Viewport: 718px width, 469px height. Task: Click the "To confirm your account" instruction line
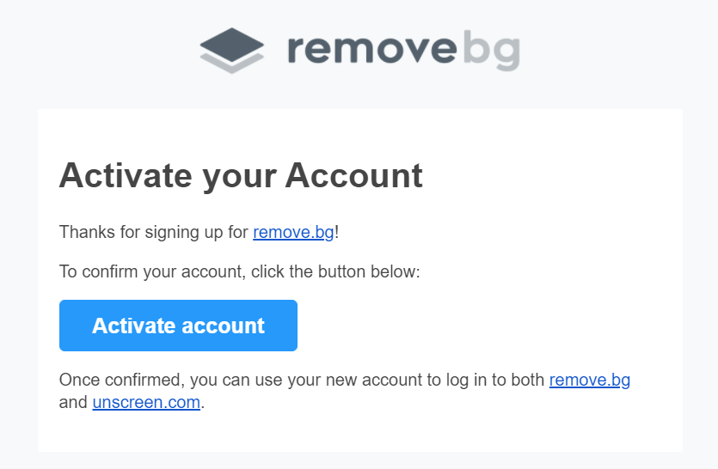click(x=240, y=271)
